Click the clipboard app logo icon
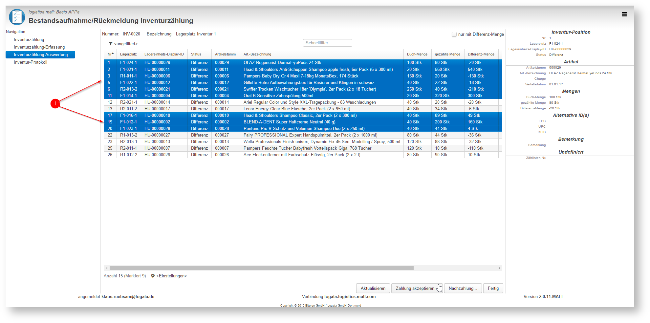The width and height of the screenshot is (650, 323). click(x=17, y=17)
